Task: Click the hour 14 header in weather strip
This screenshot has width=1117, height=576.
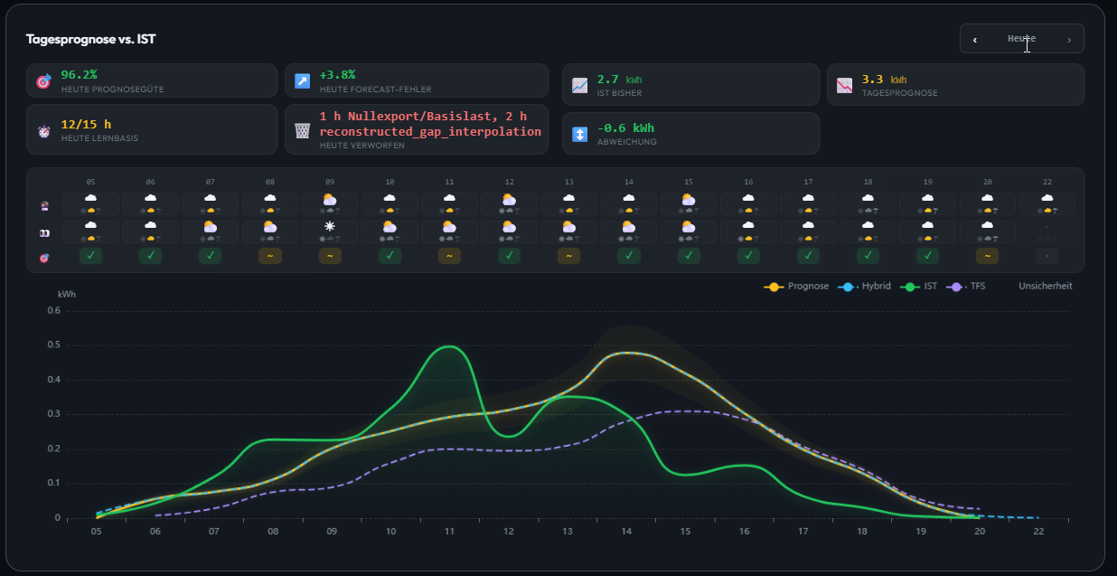Action: 629,182
